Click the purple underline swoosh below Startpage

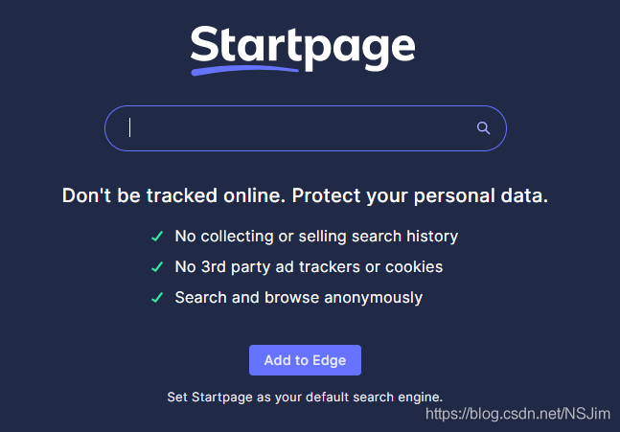pos(244,70)
